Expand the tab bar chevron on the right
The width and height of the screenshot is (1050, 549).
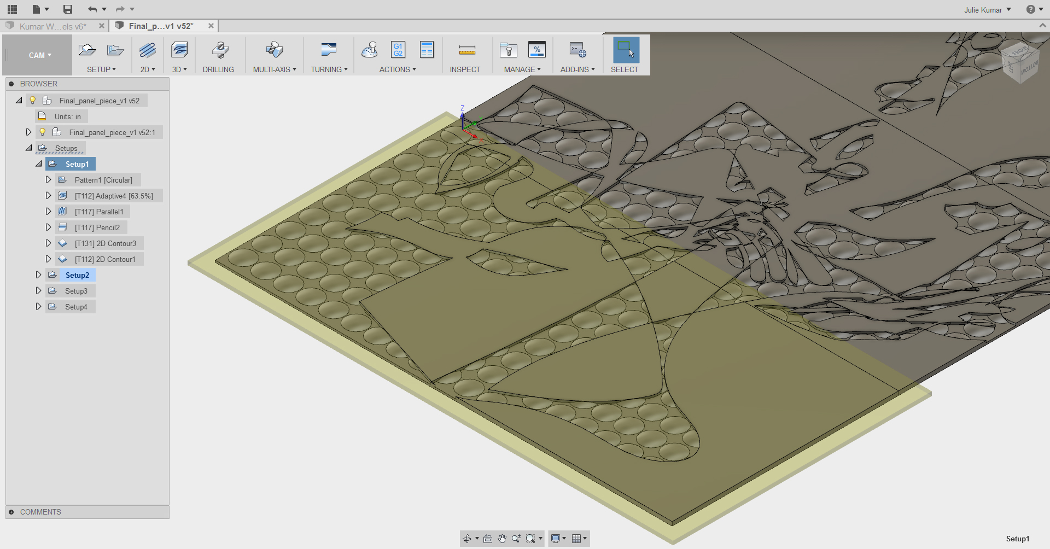click(1042, 26)
